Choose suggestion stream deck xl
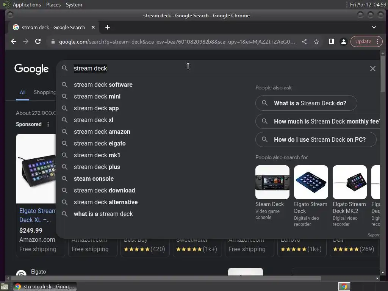 94,120
